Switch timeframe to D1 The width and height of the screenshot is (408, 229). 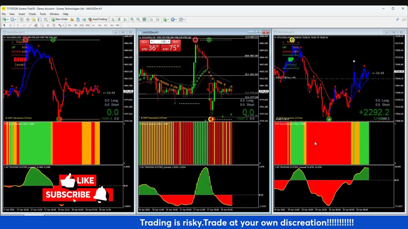pos(106,25)
